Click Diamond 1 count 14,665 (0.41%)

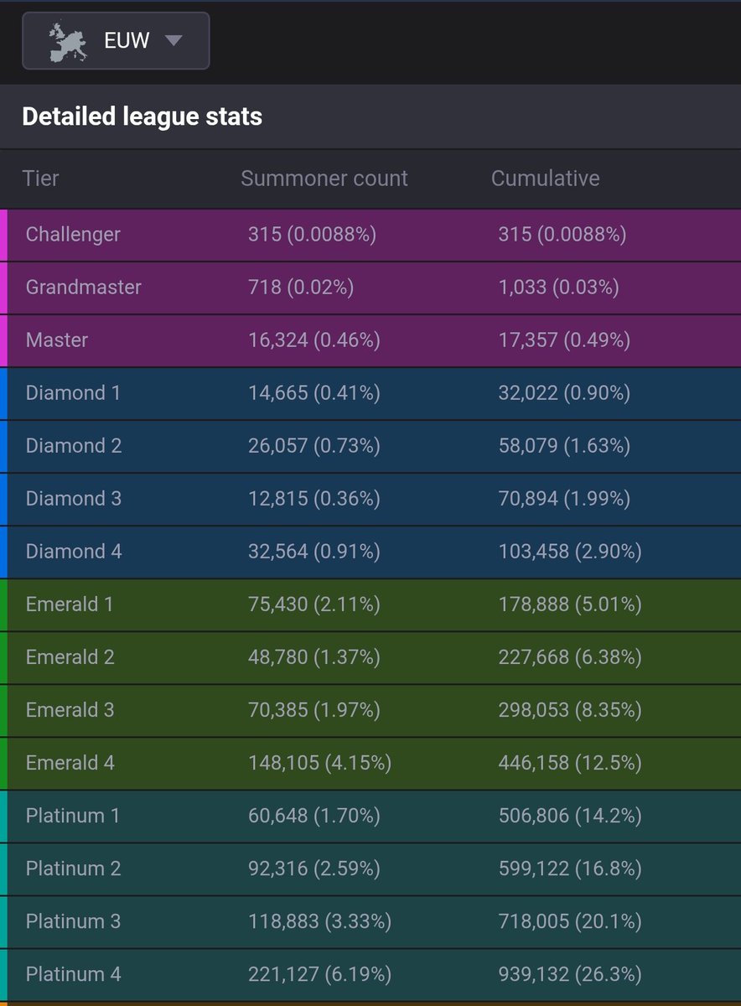pyautogui.click(x=314, y=393)
